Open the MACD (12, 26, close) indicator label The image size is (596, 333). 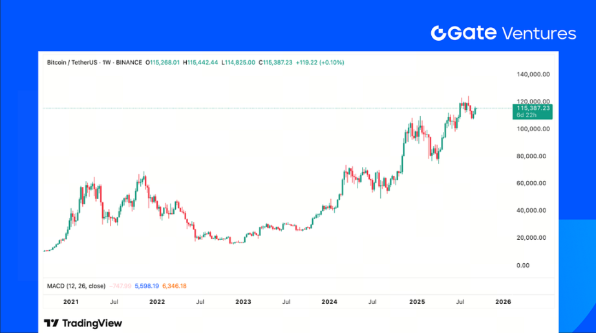pyautogui.click(x=76, y=286)
